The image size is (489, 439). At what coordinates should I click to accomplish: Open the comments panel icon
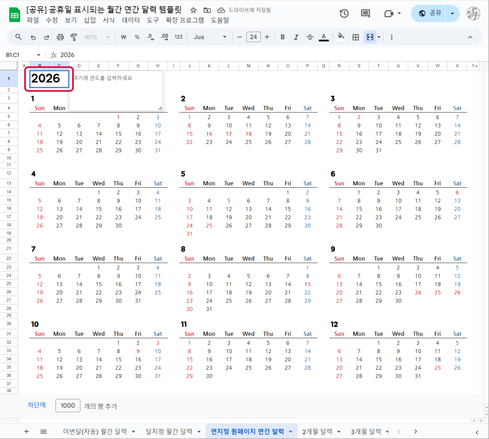click(365, 13)
